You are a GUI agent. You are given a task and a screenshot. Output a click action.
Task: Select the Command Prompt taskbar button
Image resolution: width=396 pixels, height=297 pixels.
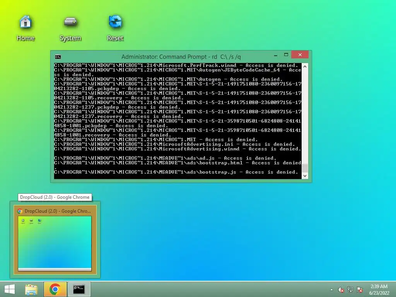click(79, 289)
